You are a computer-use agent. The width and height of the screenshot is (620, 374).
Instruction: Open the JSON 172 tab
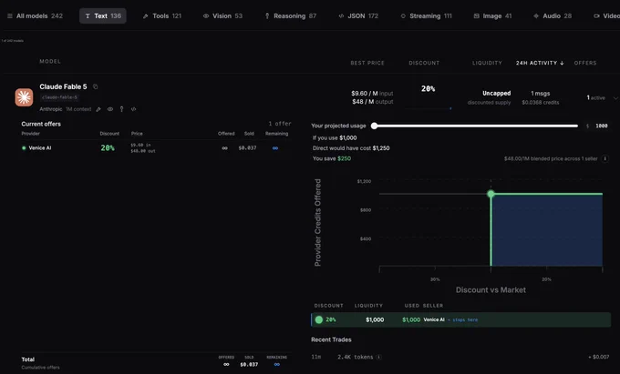(358, 15)
